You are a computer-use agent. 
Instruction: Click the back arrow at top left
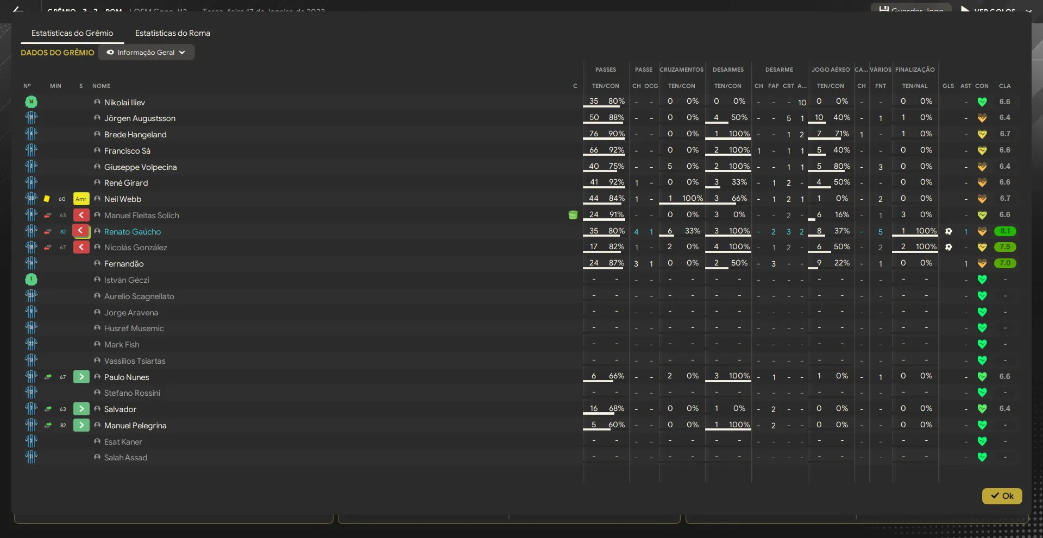(x=18, y=9)
